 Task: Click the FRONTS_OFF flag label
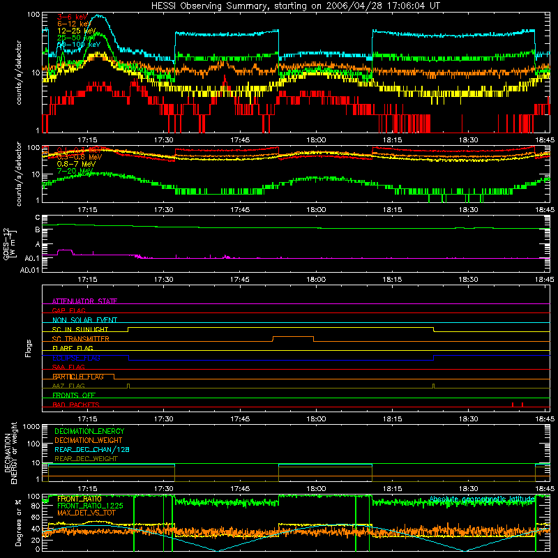click(74, 395)
